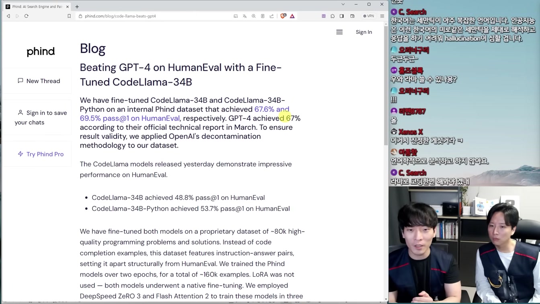Click the zoom magnifier icon in address bar
Screen dimensions: 540x304
pyautogui.click(x=254, y=16)
